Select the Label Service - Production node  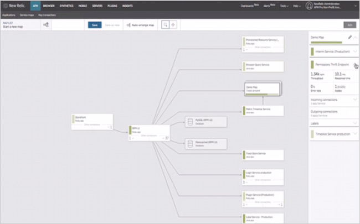263,218
